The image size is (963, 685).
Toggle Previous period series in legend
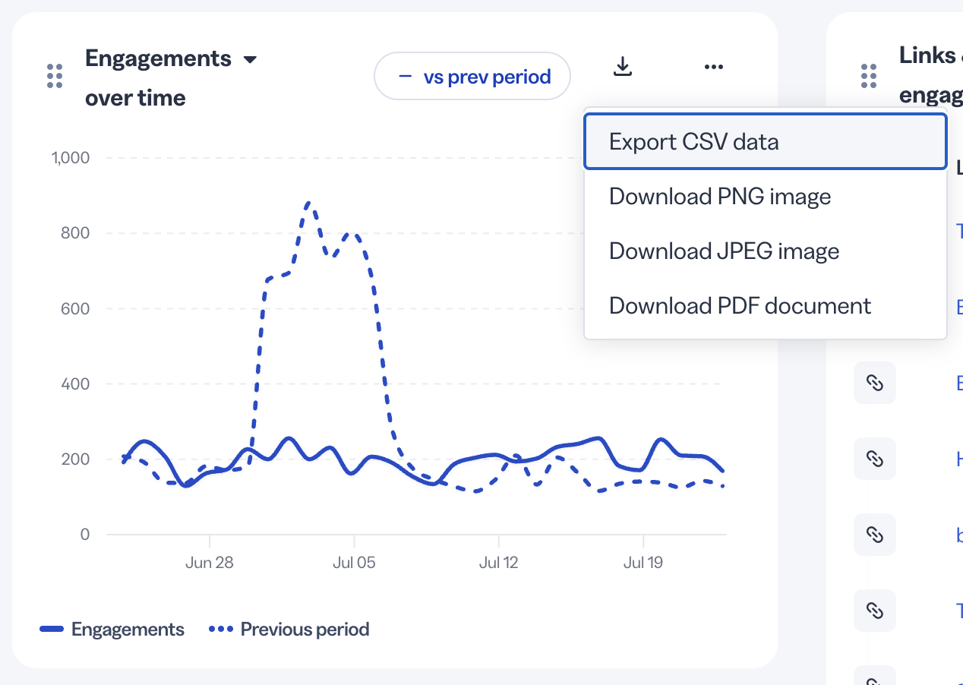point(289,630)
